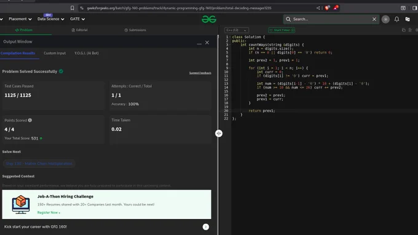Open notifications bell

click(396, 19)
